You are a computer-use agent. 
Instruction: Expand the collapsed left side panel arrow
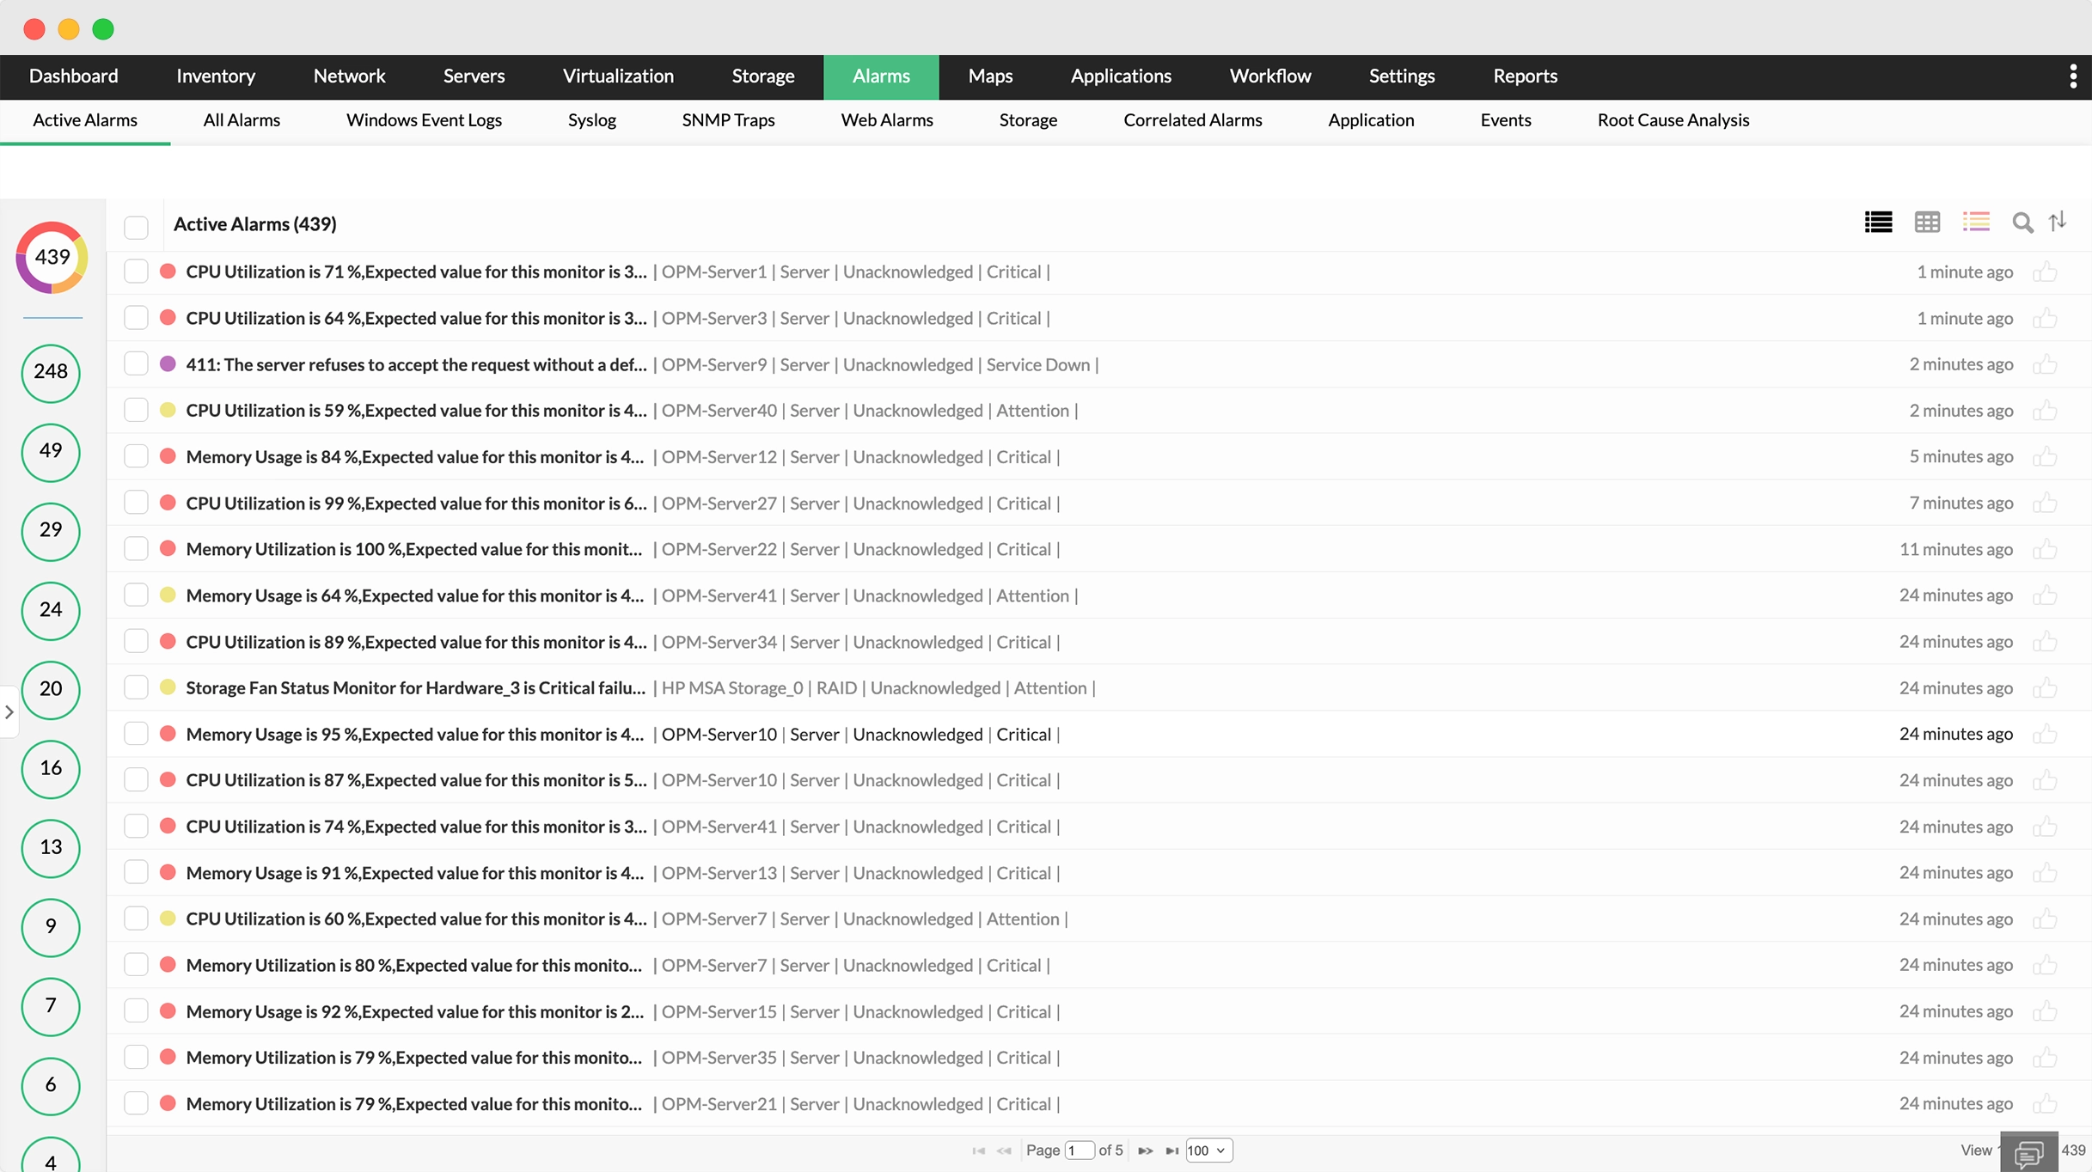click(9, 712)
